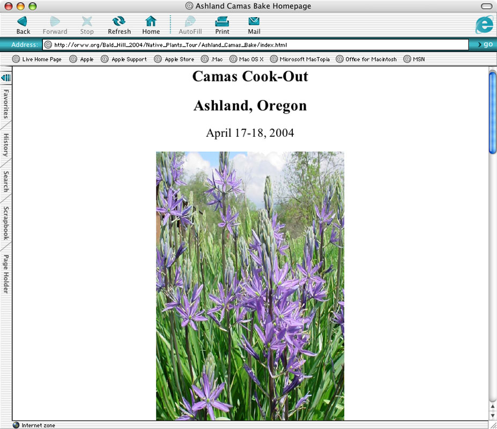Screen dimensions: 497x429
Task: Click the Internet zone globe icon
Action: (x=16, y=425)
